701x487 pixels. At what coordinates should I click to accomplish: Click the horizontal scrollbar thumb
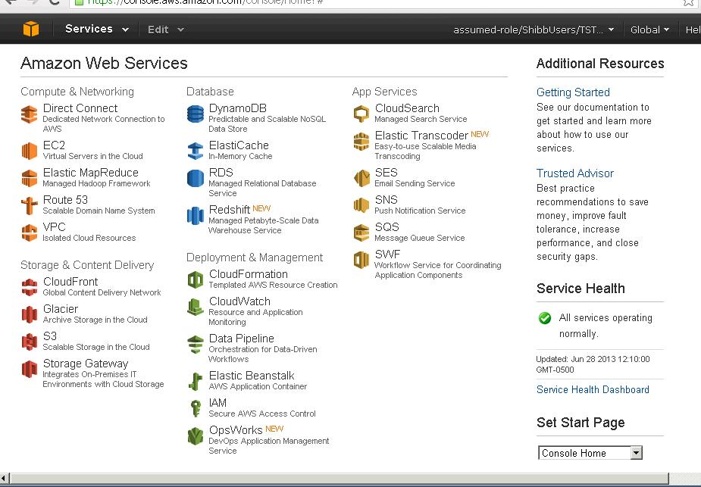pos(339,479)
